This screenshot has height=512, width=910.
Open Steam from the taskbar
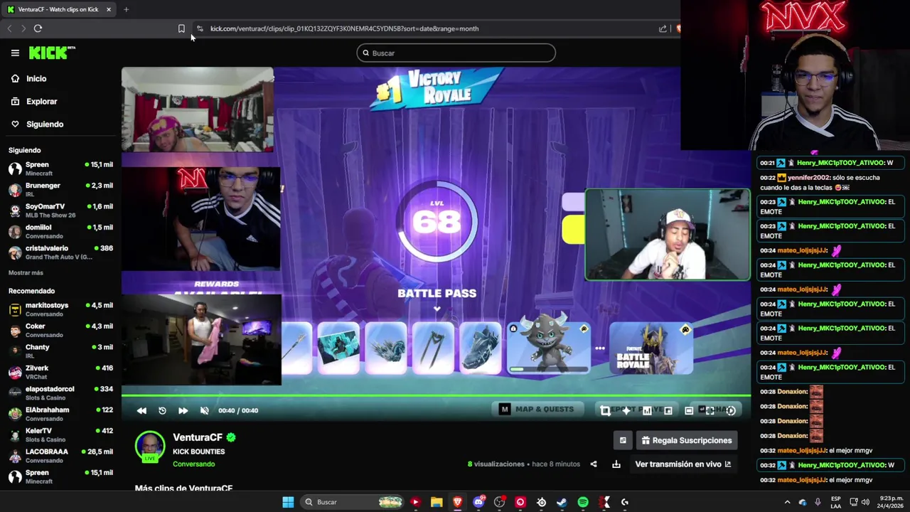click(562, 502)
